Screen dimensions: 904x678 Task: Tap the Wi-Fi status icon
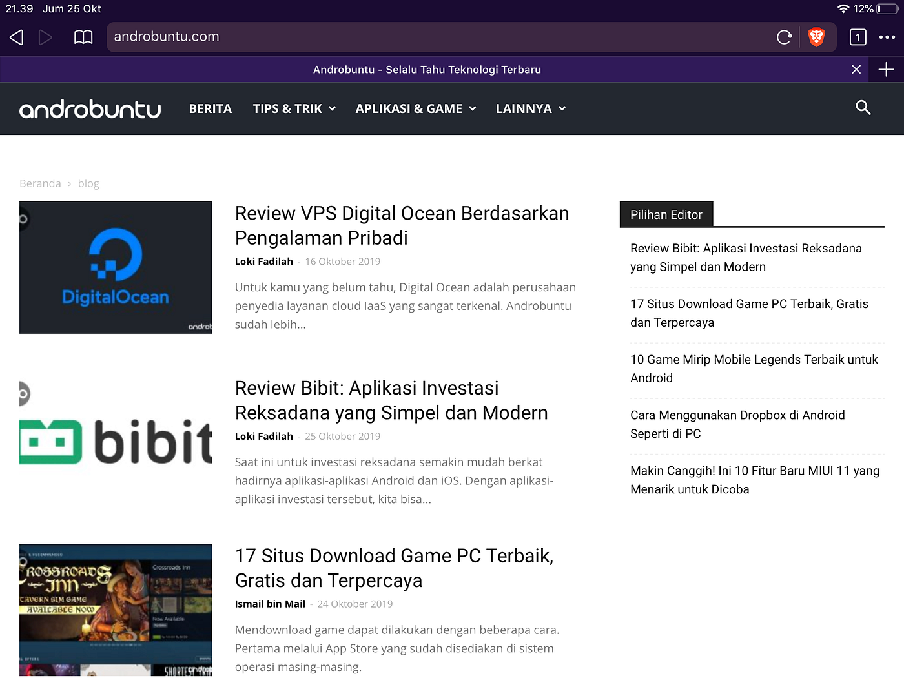843,8
